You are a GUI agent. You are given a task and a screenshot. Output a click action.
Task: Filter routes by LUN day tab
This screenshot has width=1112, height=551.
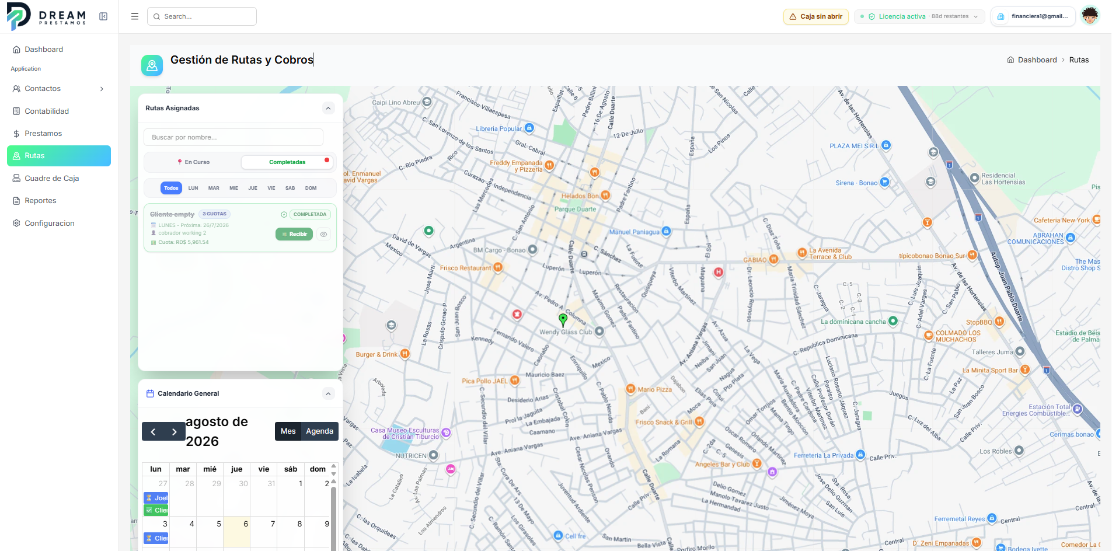[x=193, y=188]
